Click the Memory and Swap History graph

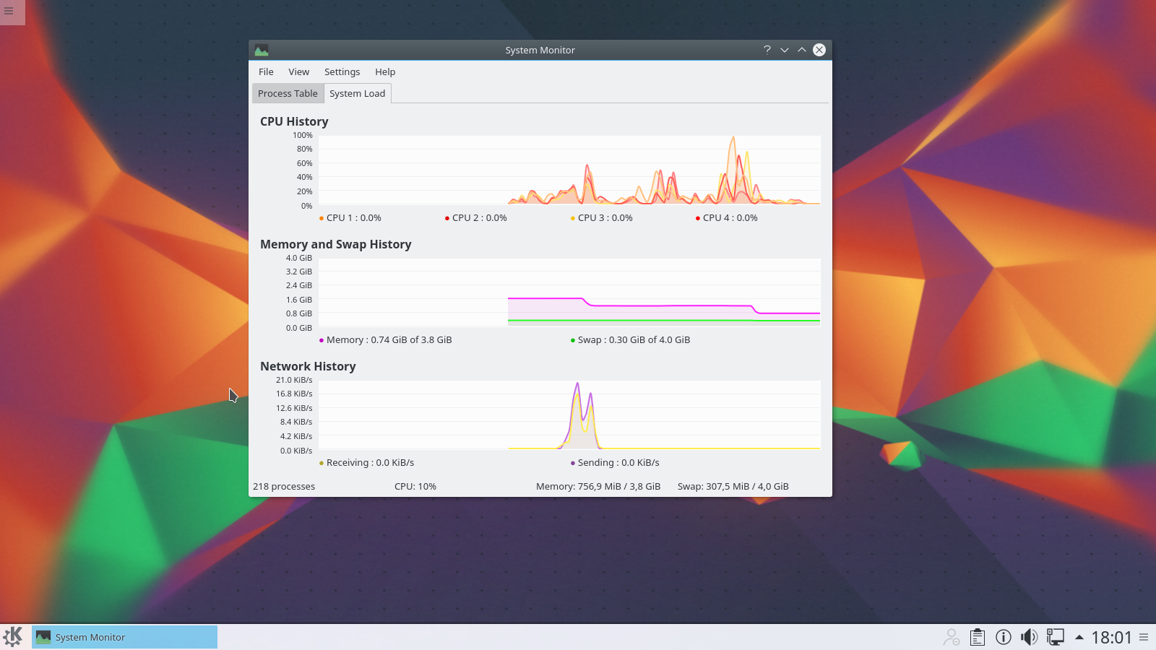[569, 292]
